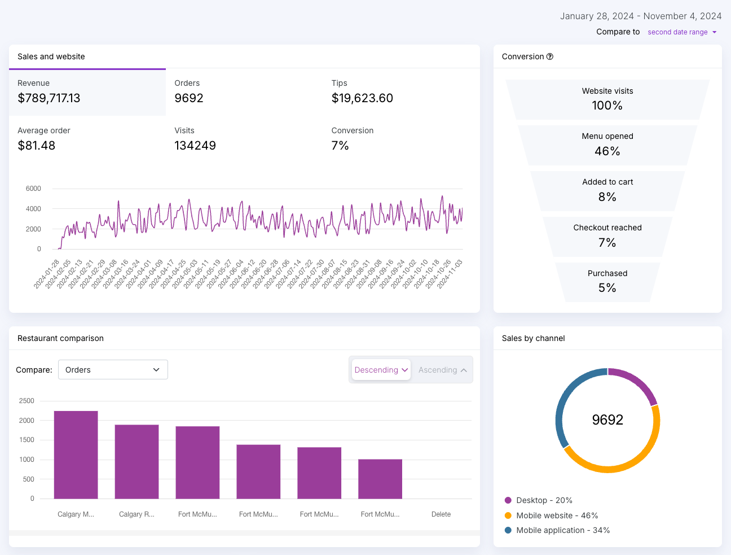Click the Desktop purple legend dot

(508, 500)
